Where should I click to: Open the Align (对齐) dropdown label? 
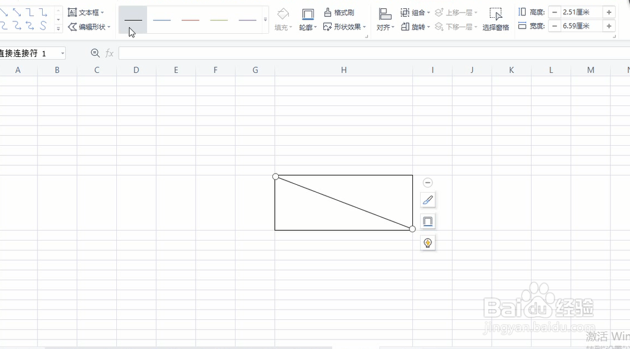point(386,27)
